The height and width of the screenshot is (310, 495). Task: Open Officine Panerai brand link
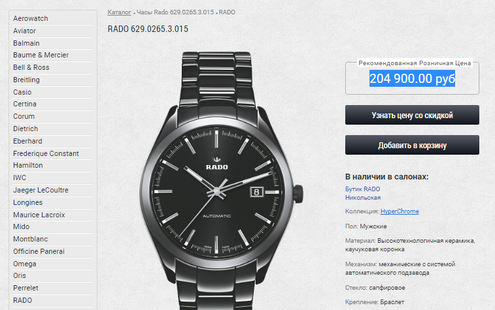pos(39,251)
